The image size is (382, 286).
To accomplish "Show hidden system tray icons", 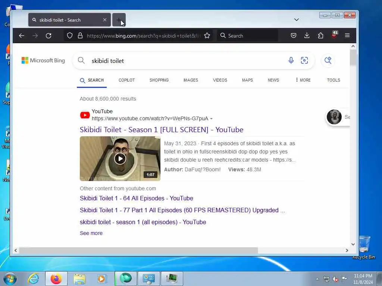I will [317, 279].
